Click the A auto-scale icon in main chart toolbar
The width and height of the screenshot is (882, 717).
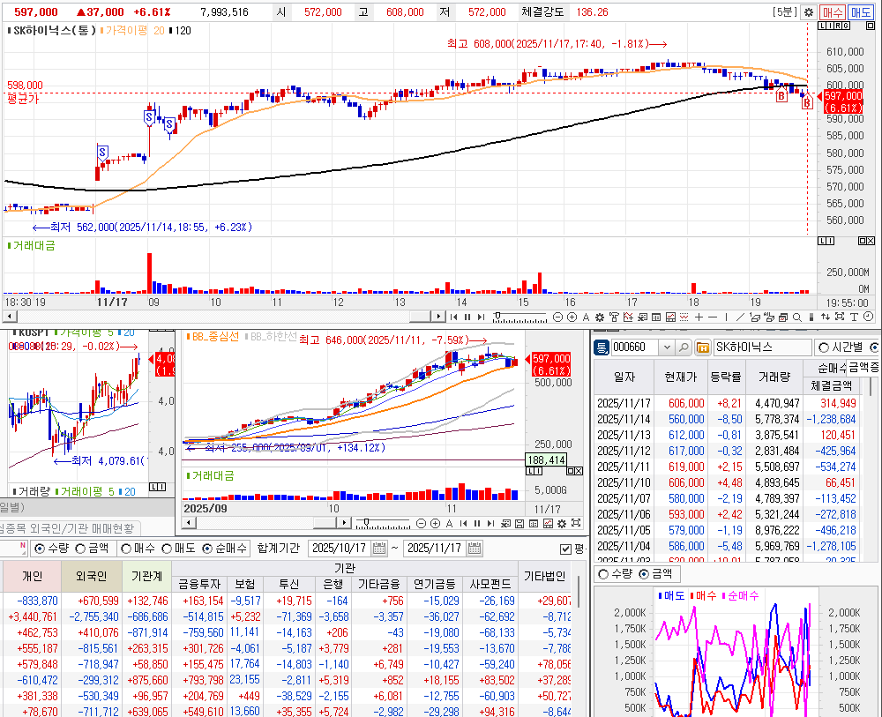[x=587, y=317]
